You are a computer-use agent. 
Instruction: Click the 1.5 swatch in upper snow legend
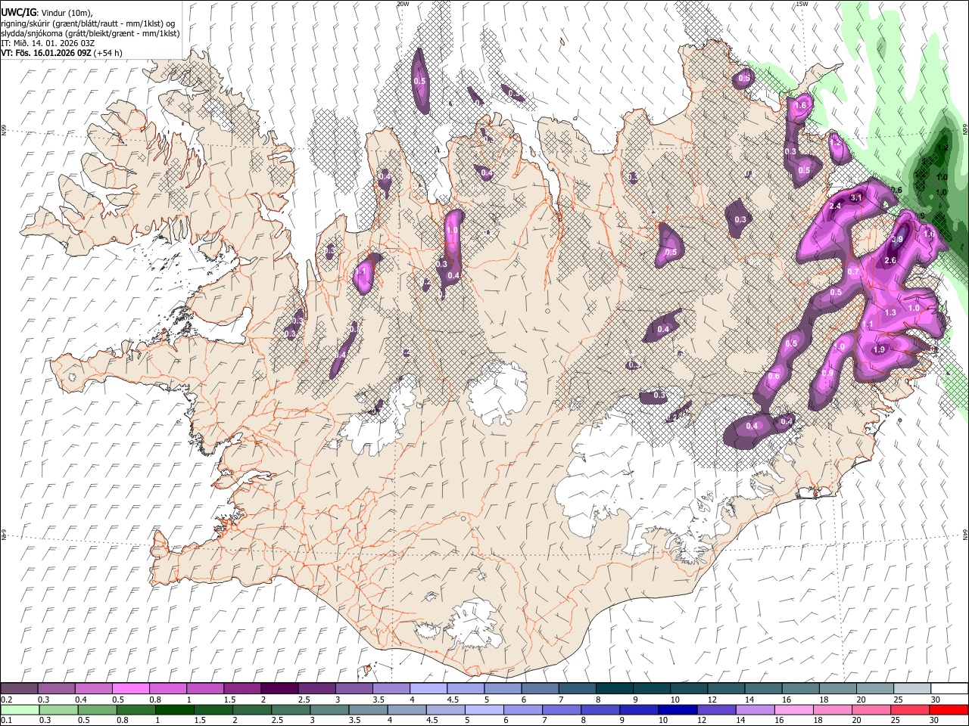point(241,689)
